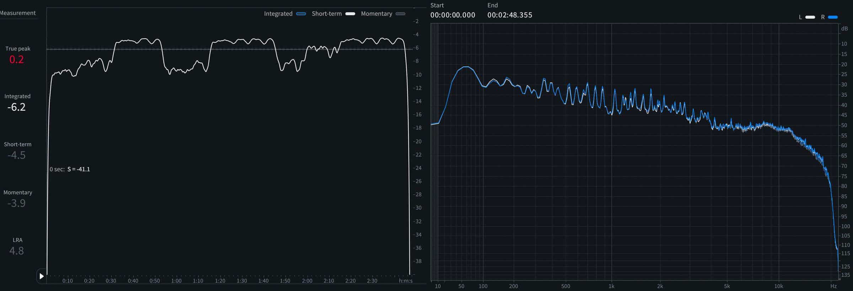Click the R channel blue swatch
Viewport: 853px width, 291px height.
click(833, 17)
